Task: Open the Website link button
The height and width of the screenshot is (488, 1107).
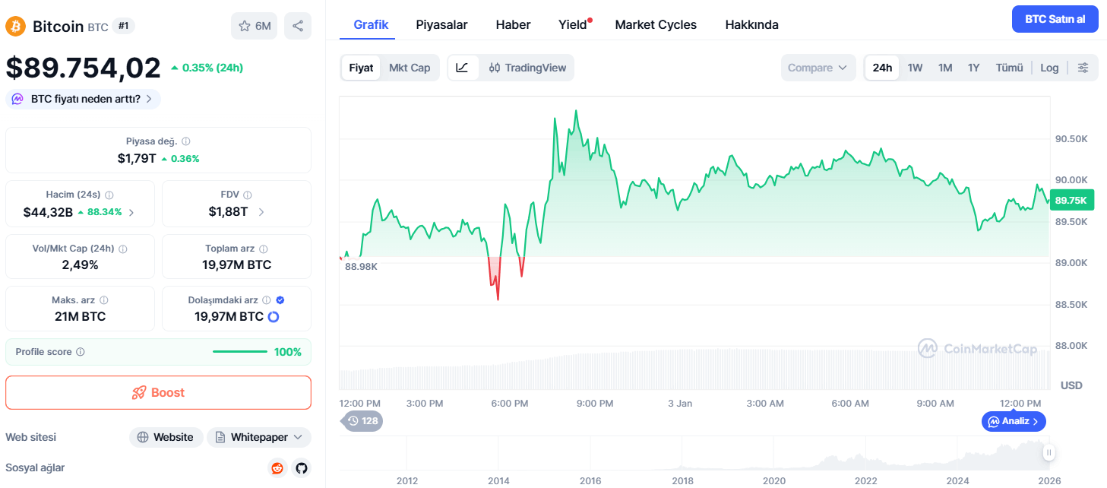Action: (x=166, y=437)
